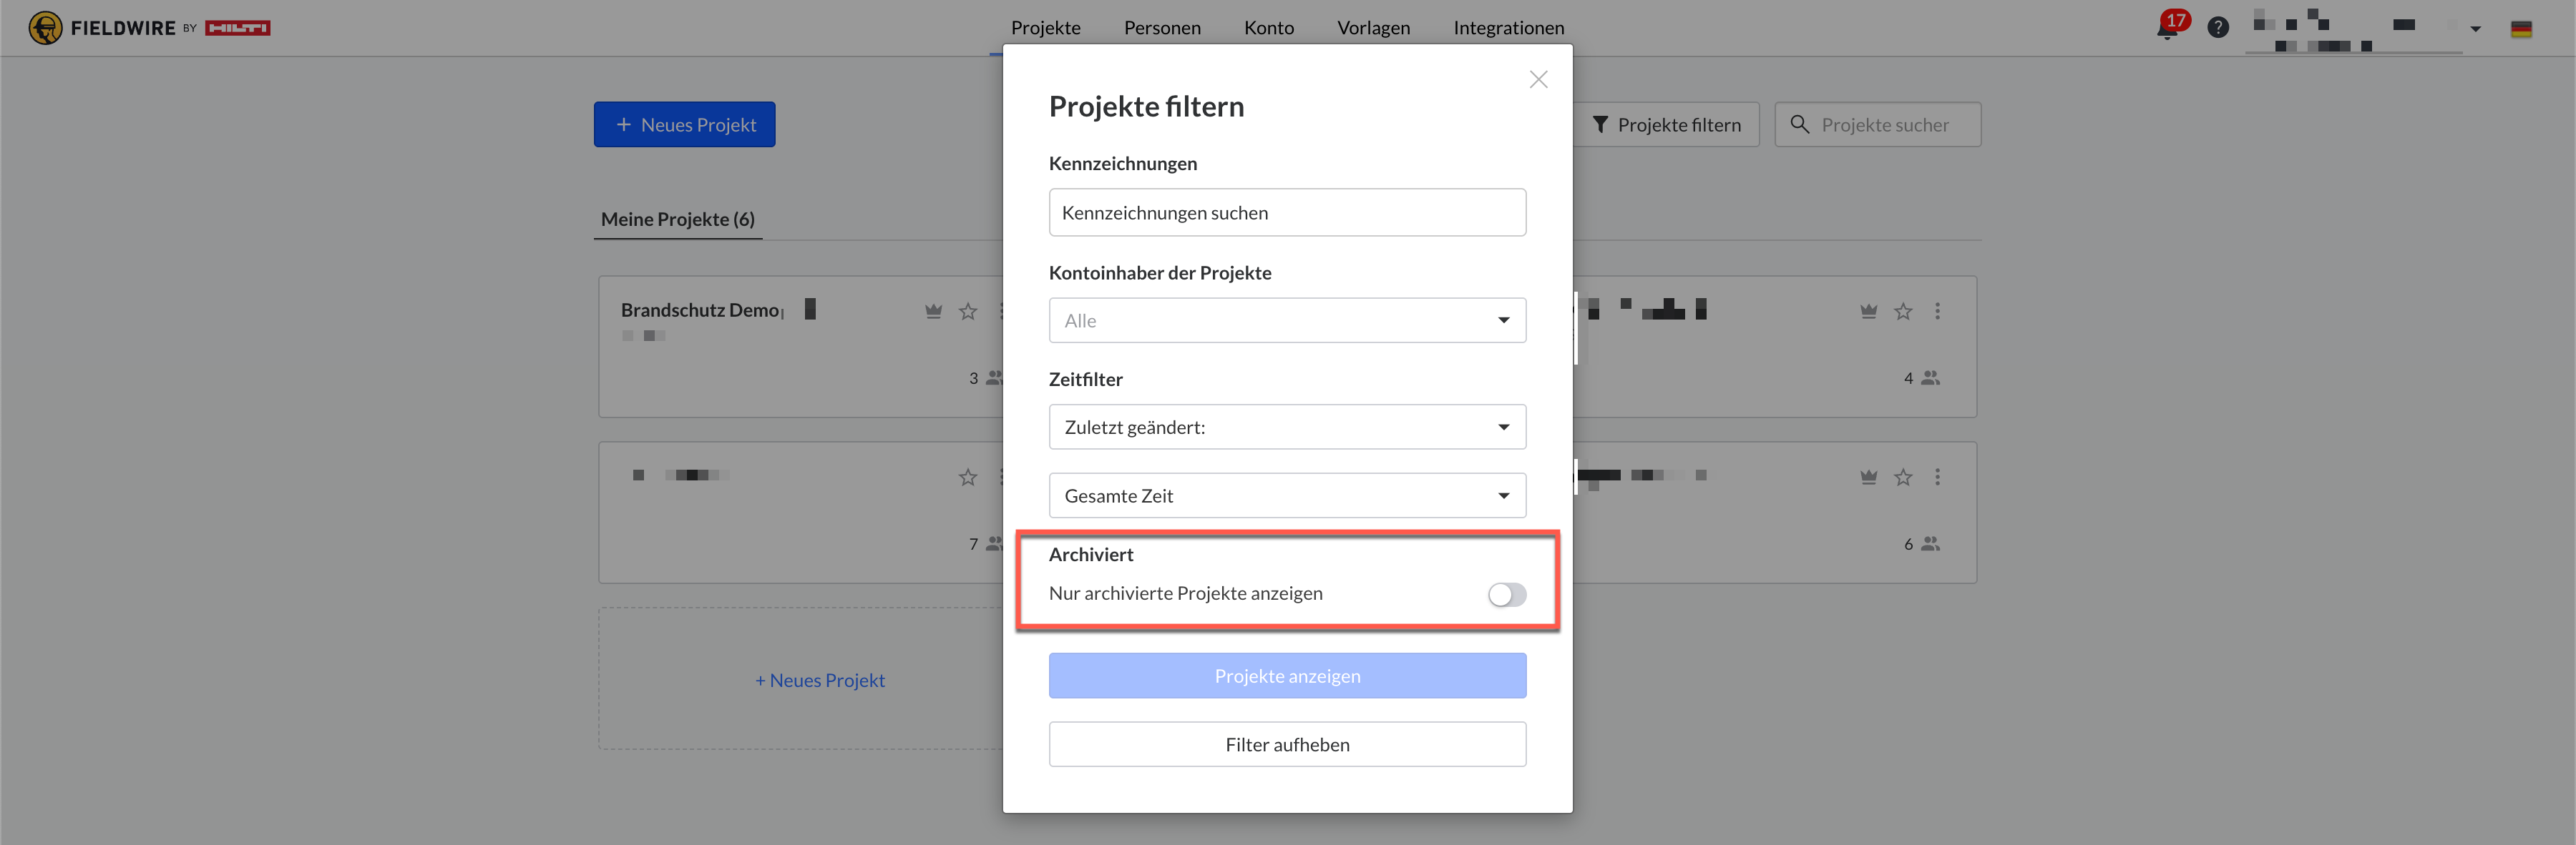Click the Kennzeichnungen suchen field
Viewport: 2576px width, 845px height.
(1286, 213)
